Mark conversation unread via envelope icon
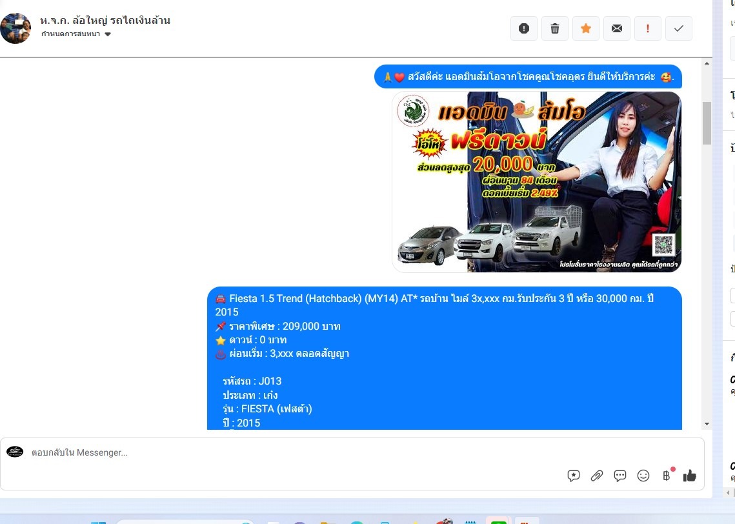The height and width of the screenshot is (524, 735). coord(616,28)
